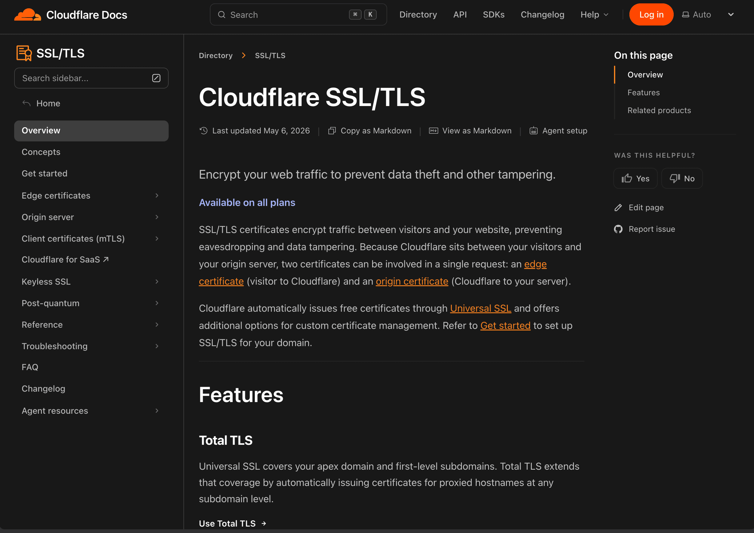Viewport: 754px width, 533px height.
Task: Click the Cloudflare cloud logo icon
Action: pyautogui.click(x=28, y=15)
